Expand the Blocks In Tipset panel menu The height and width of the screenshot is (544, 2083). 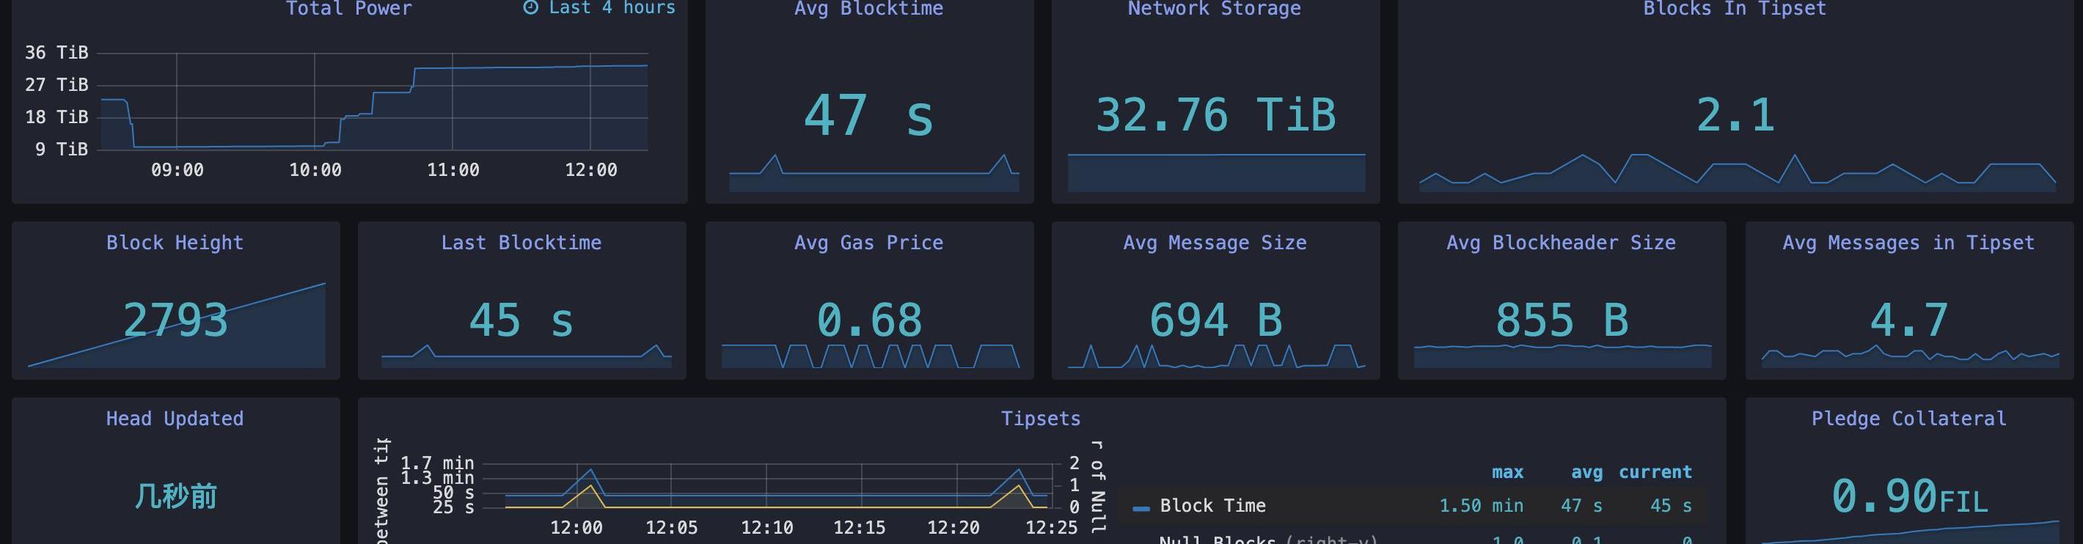1735,9
